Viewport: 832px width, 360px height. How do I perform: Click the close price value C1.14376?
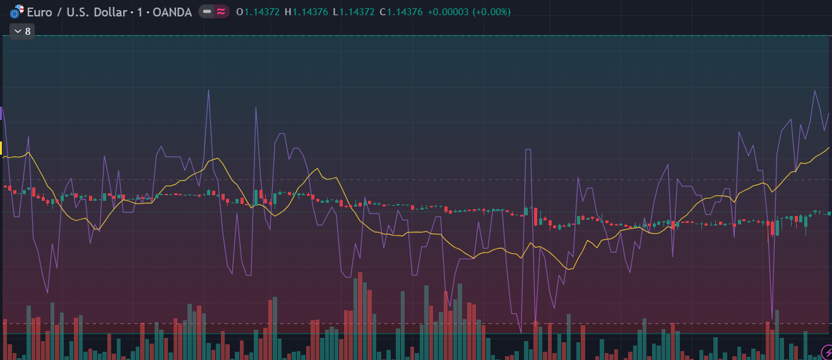click(x=401, y=12)
